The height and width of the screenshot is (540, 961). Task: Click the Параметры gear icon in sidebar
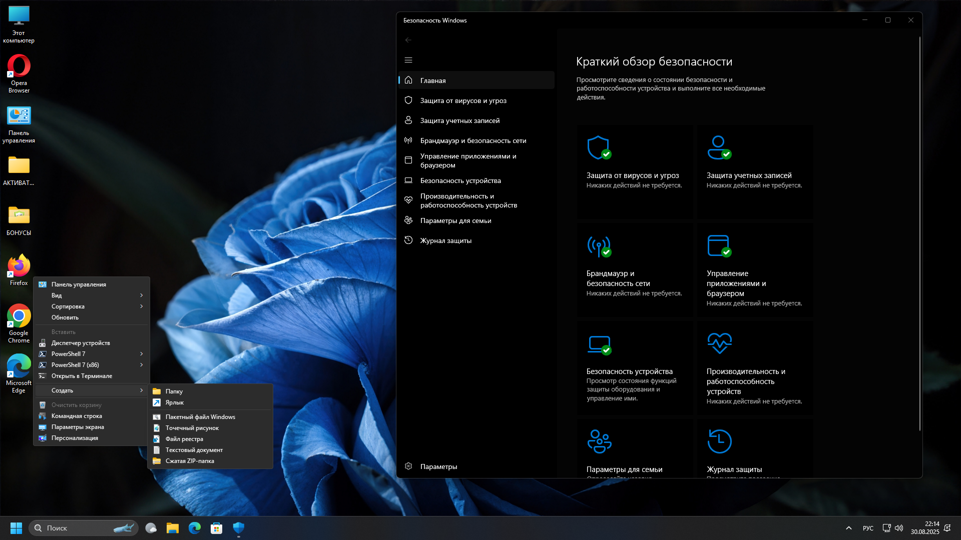point(408,466)
